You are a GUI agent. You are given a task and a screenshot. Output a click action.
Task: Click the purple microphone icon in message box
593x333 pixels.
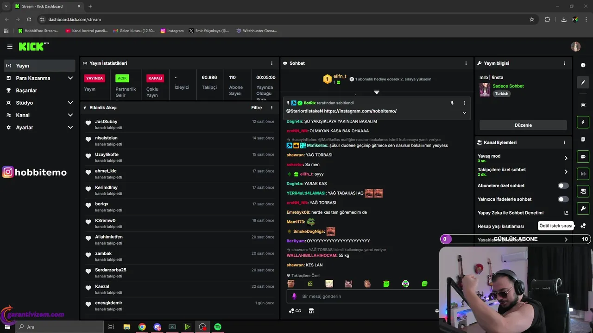(294, 296)
